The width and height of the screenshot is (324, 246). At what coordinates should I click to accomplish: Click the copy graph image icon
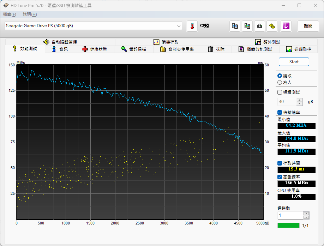pos(247,26)
